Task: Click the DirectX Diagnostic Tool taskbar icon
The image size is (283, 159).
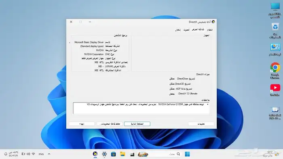Action: point(95,154)
